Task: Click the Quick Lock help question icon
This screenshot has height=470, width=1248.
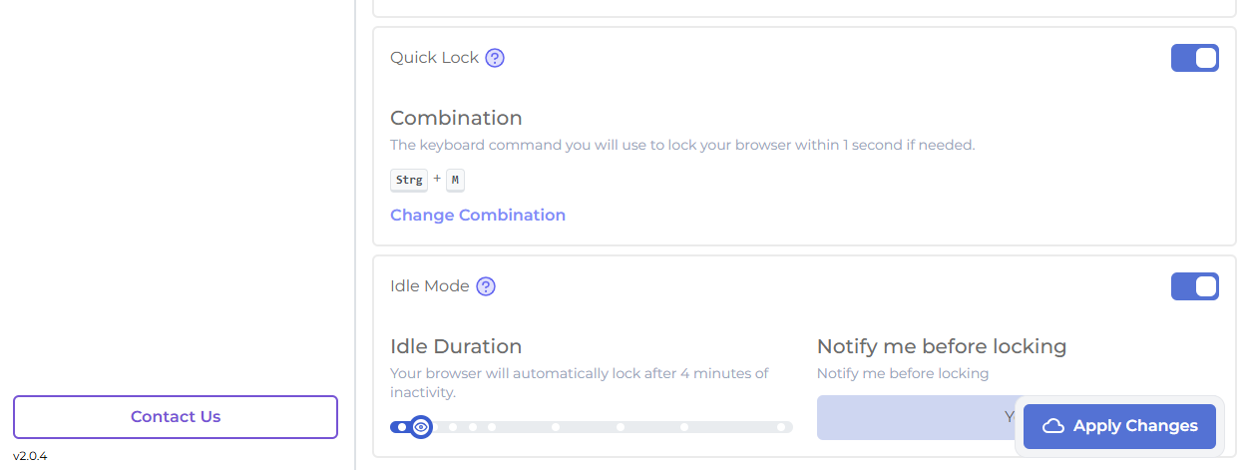Action: click(495, 58)
